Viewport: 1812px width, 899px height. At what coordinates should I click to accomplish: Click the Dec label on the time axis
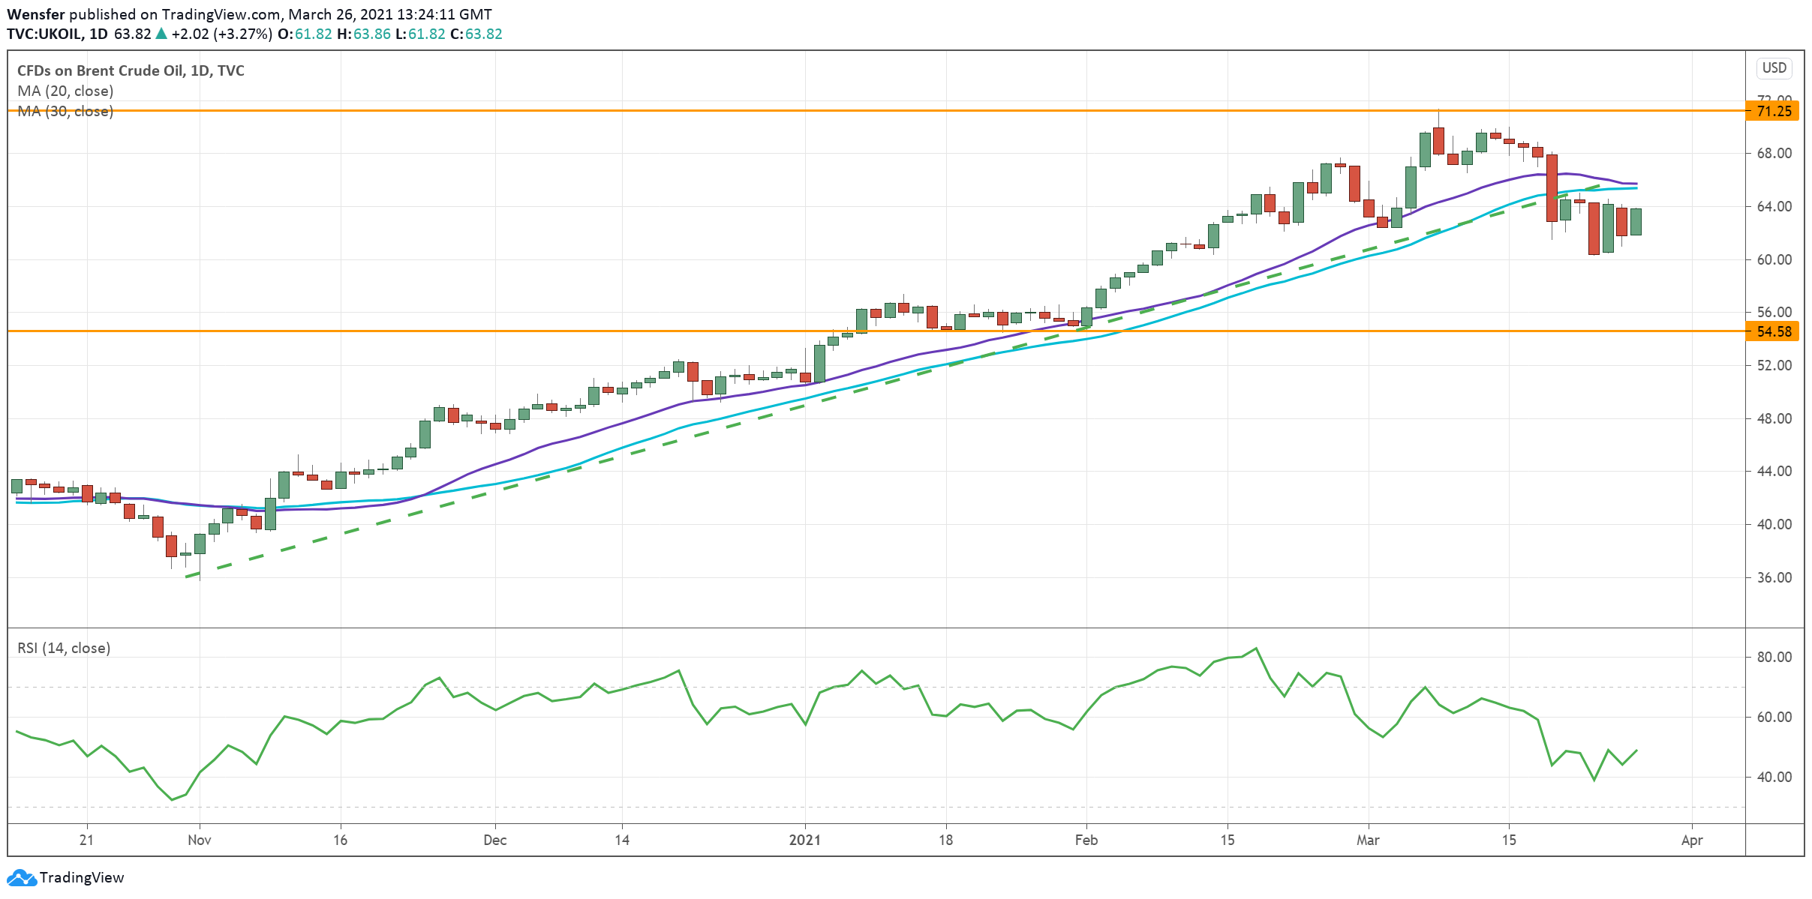(x=495, y=840)
